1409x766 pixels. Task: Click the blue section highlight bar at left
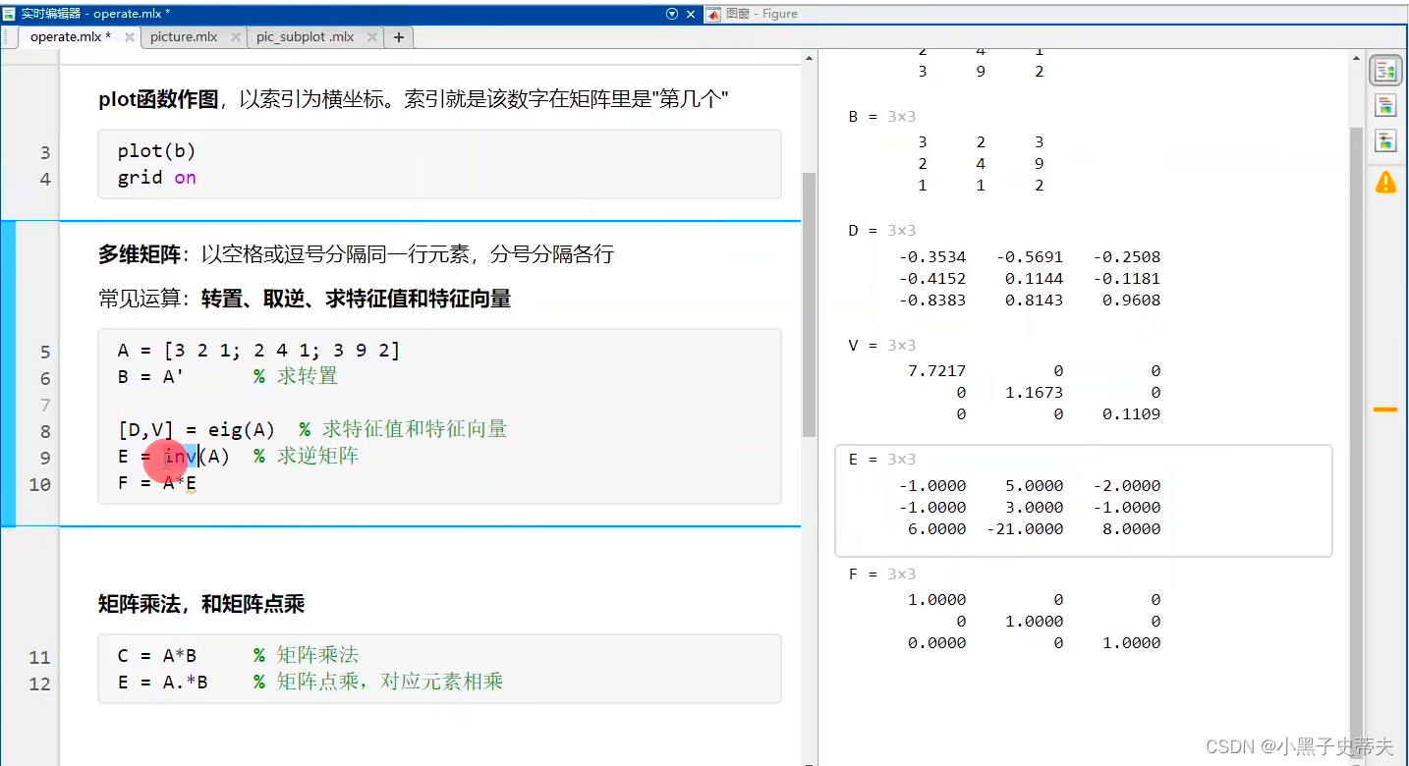[x=8, y=373]
